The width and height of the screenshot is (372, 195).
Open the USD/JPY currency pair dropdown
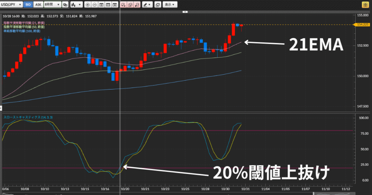(x=12, y=5)
